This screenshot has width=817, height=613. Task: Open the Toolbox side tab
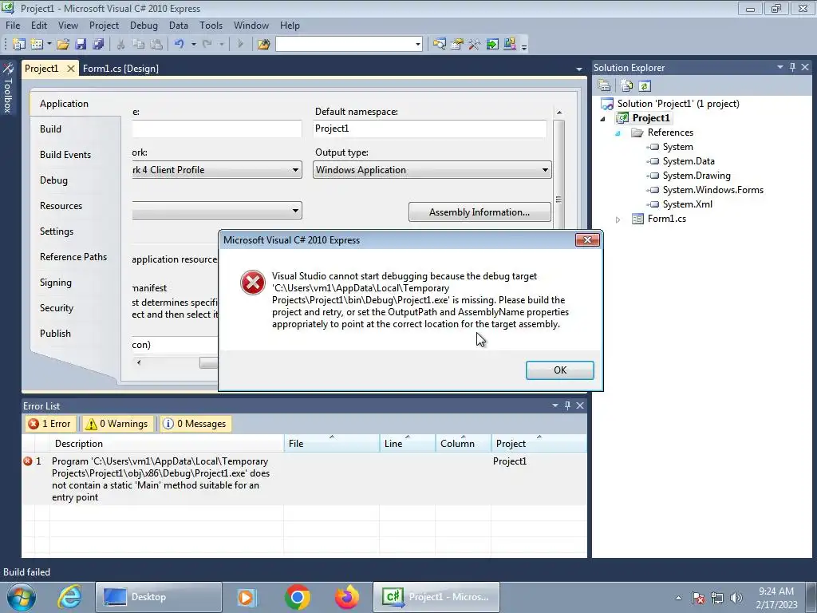tap(8, 88)
